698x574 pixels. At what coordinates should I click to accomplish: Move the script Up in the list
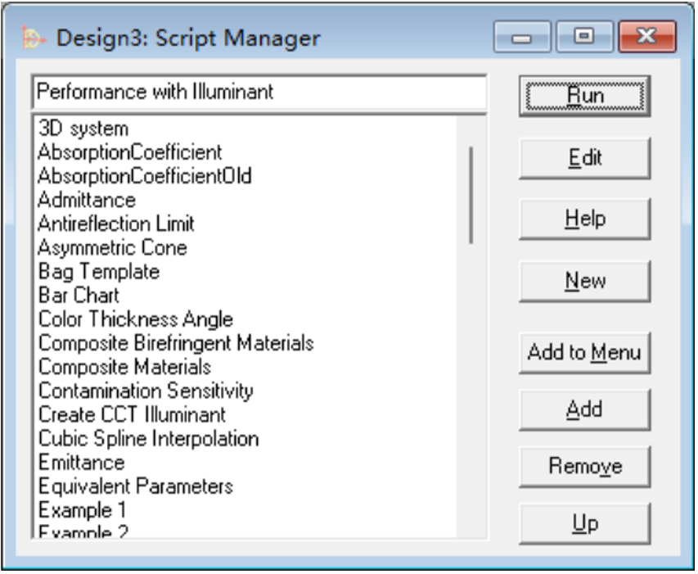[x=584, y=523]
